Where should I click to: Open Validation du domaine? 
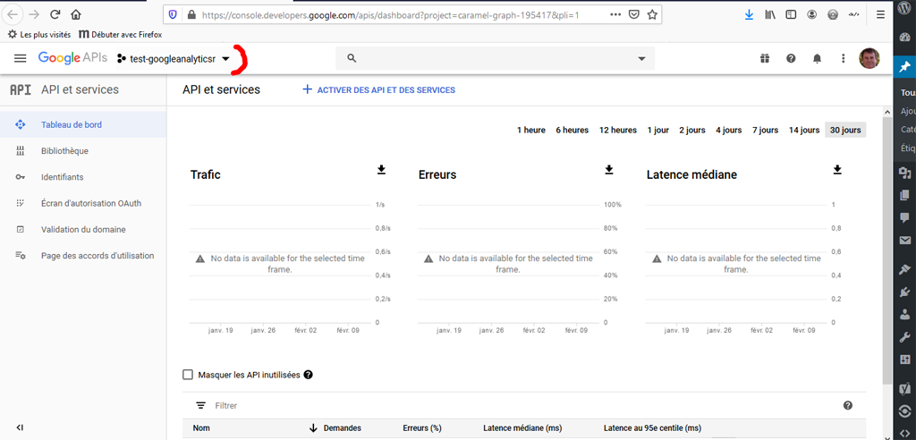click(x=83, y=230)
